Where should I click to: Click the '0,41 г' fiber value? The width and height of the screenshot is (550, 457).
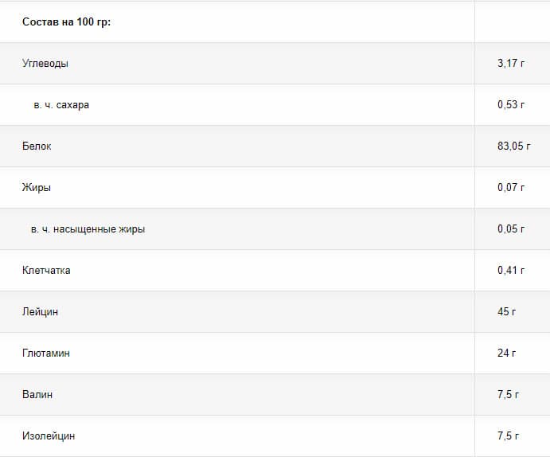coord(511,271)
